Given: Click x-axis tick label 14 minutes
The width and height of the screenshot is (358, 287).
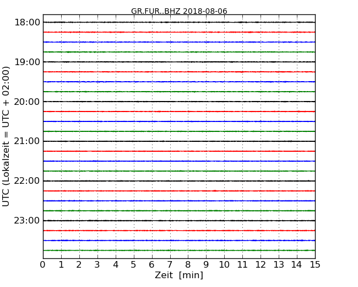Looking at the screenshot, I should coord(297,264).
